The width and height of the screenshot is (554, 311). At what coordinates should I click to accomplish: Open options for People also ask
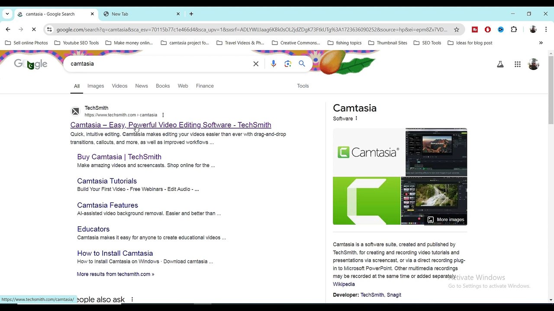click(x=132, y=299)
